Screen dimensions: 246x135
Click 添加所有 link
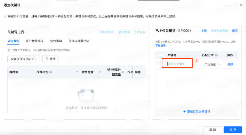coord(124,32)
